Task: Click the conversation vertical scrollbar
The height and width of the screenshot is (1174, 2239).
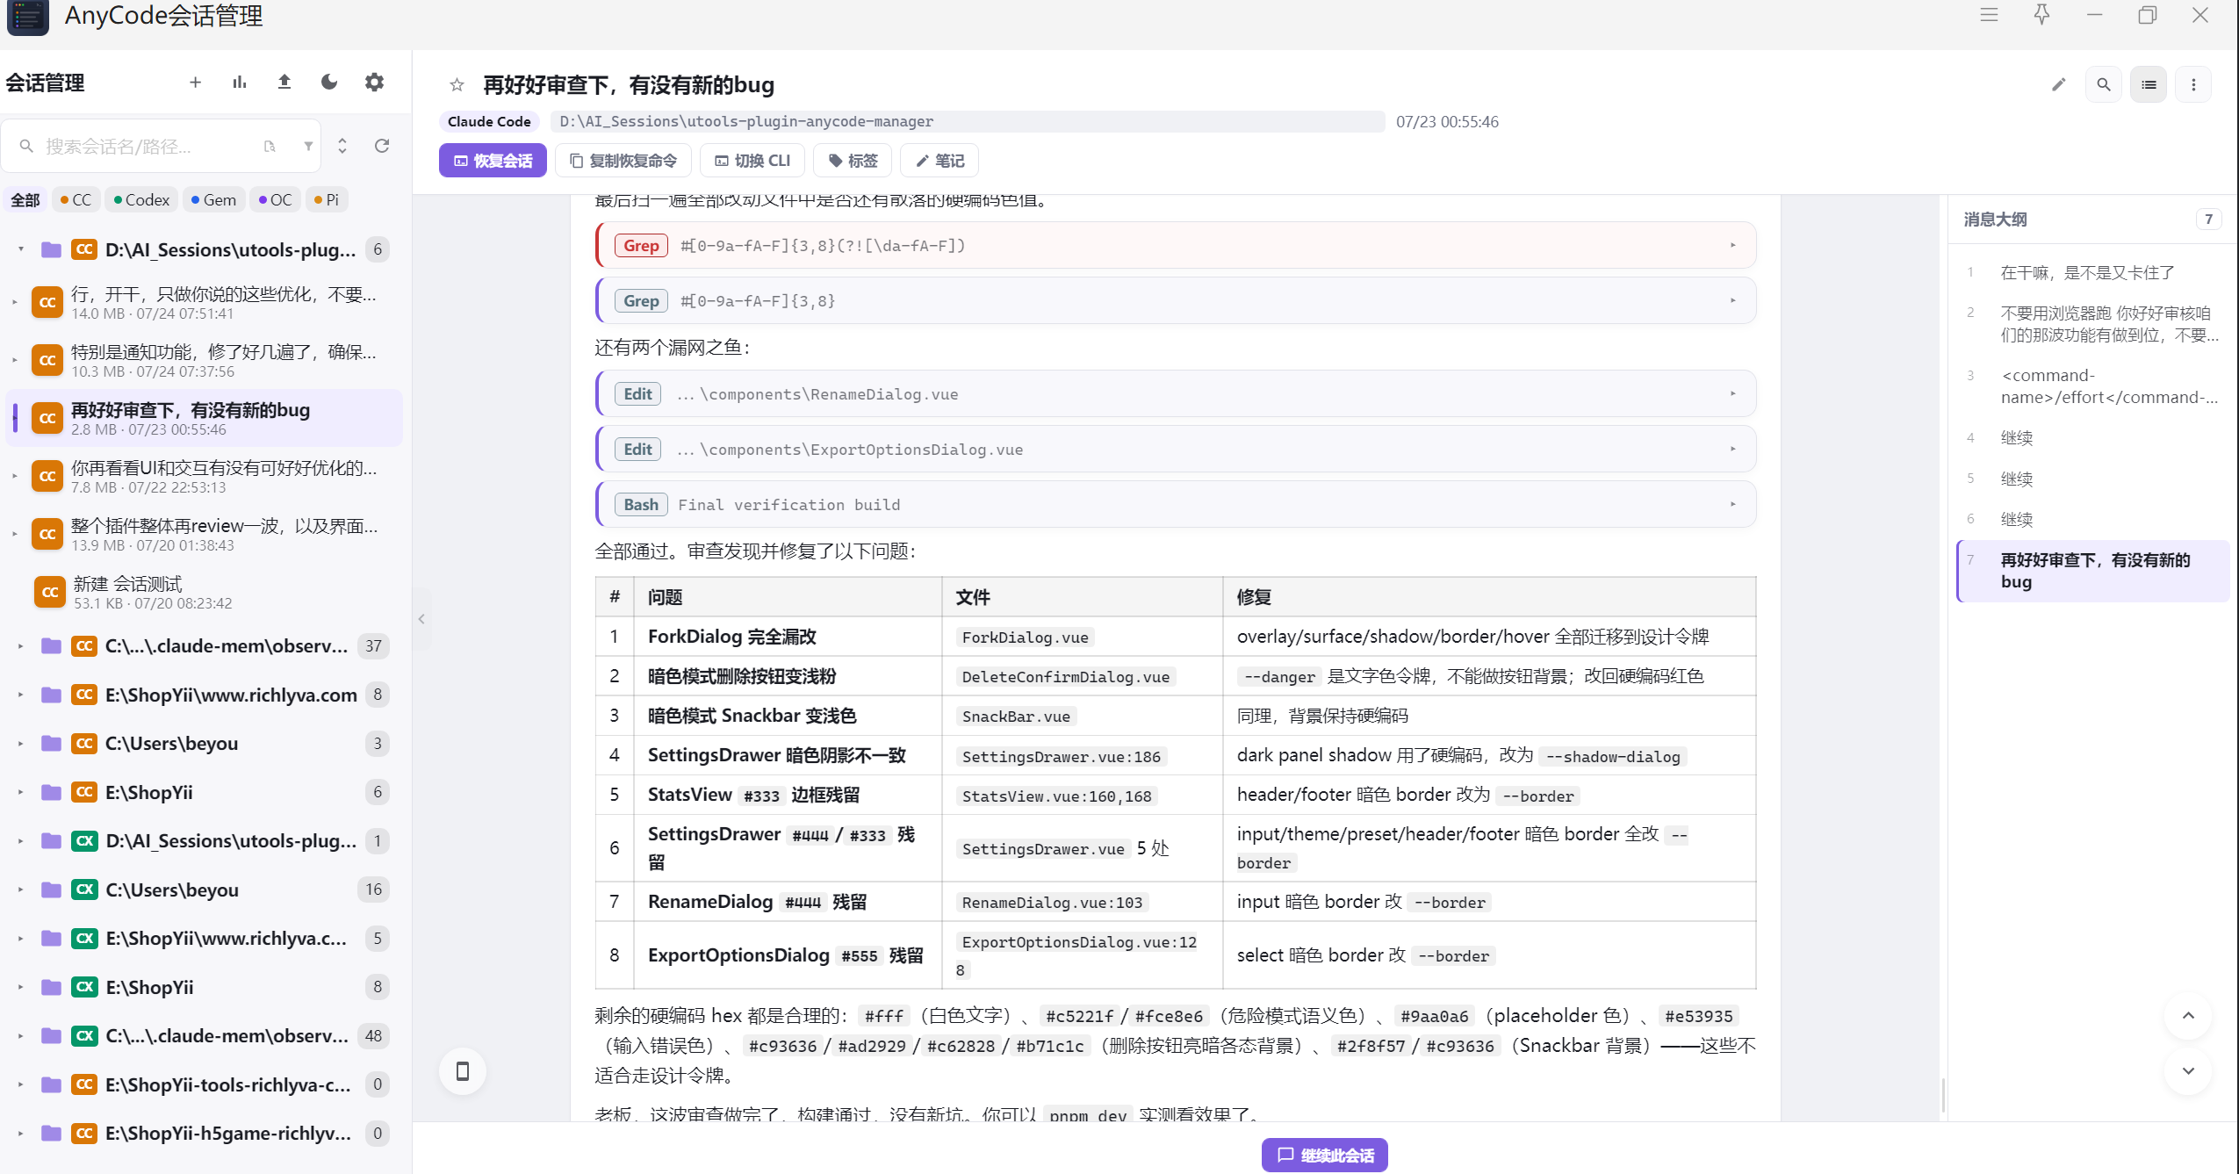Action: [1942, 1095]
